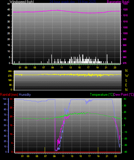
Task: Click the 30 value on the humidity axis
Action: (x=5, y=136)
